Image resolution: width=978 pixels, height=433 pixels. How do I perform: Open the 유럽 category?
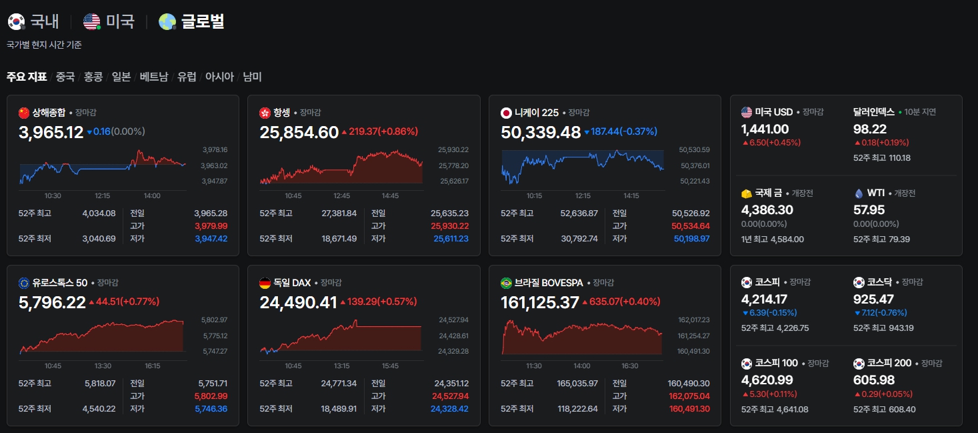187,77
